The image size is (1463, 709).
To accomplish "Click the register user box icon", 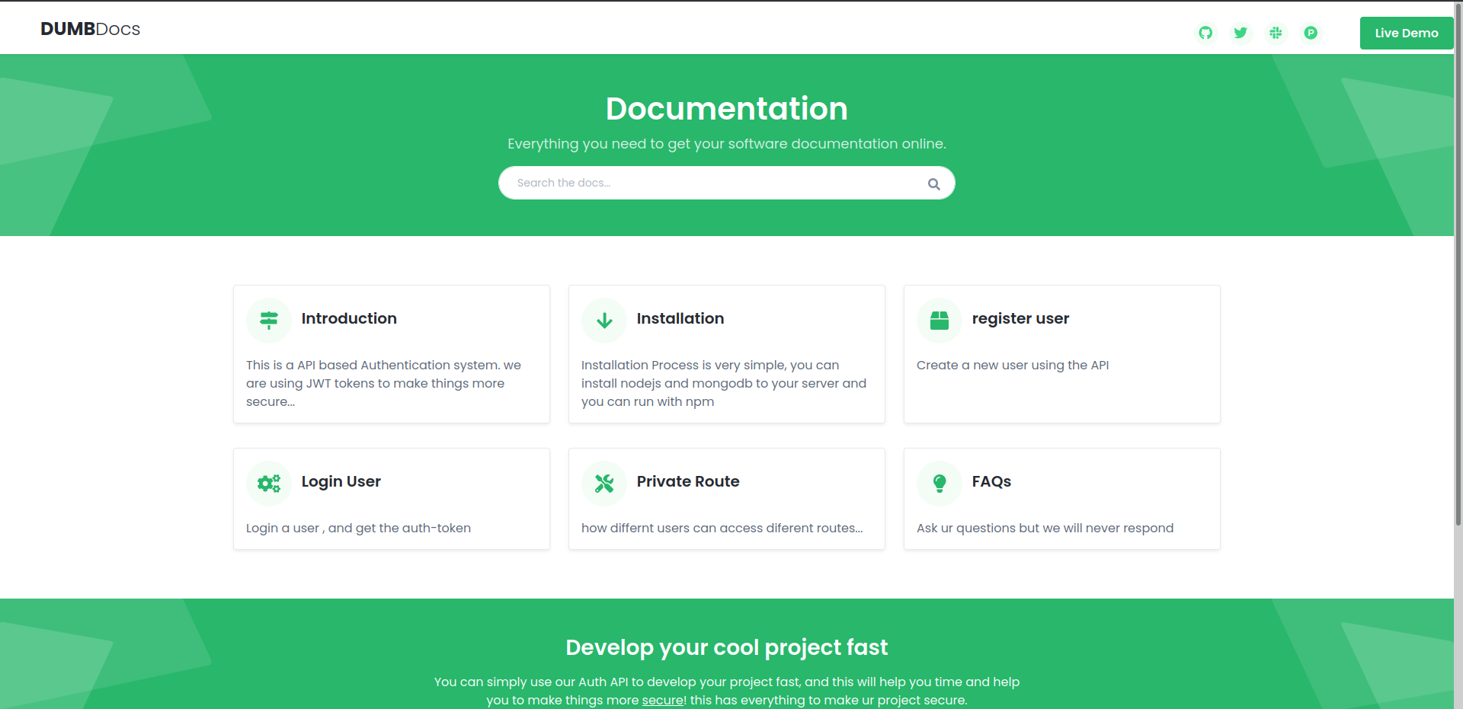I will point(940,321).
